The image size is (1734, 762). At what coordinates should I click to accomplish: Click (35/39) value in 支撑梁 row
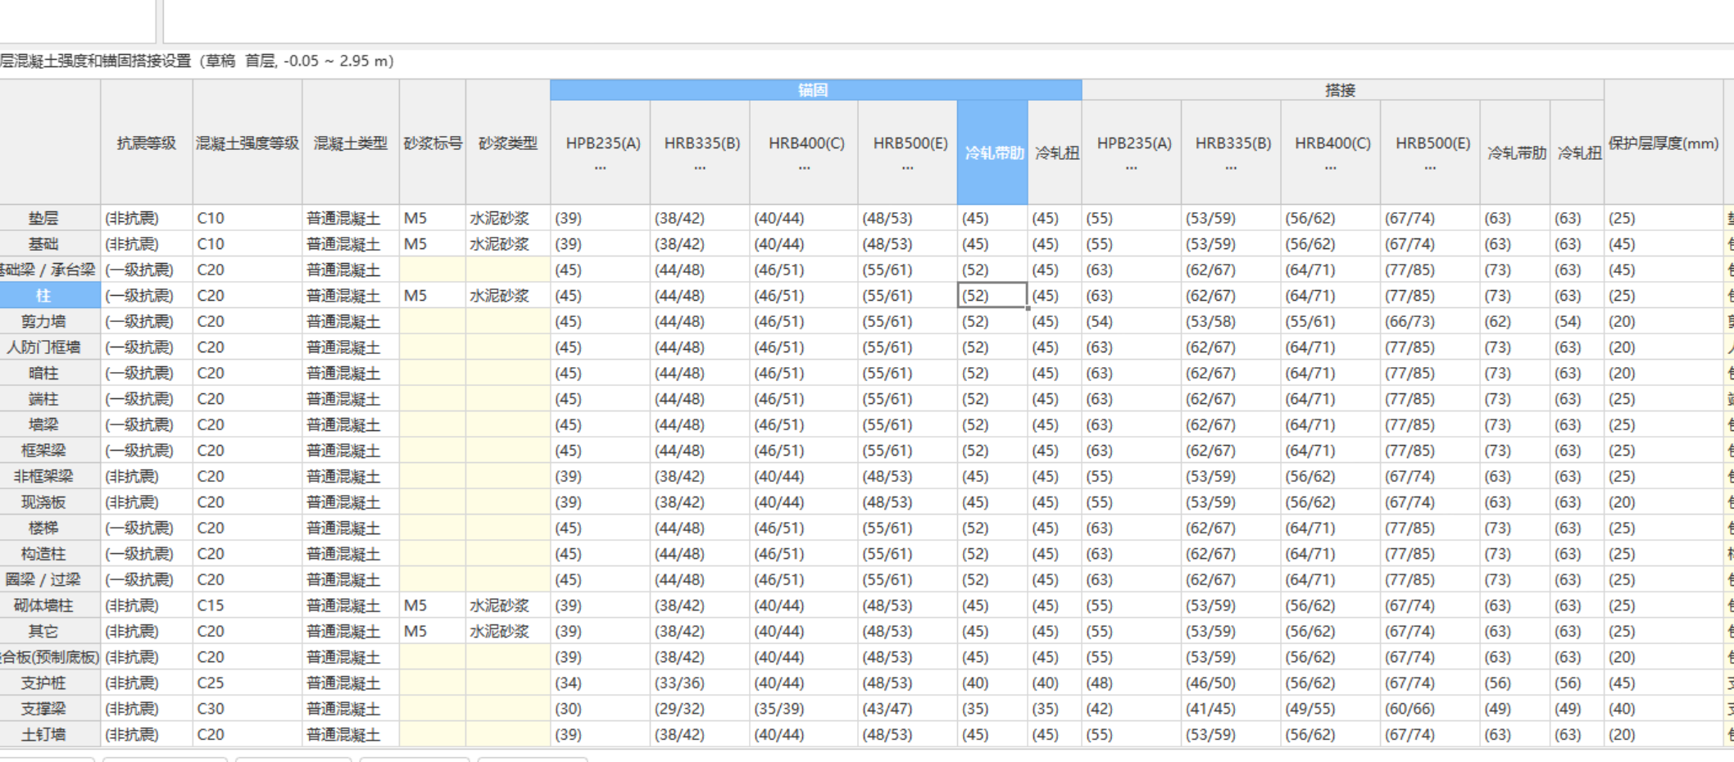(x=804, y=709)
